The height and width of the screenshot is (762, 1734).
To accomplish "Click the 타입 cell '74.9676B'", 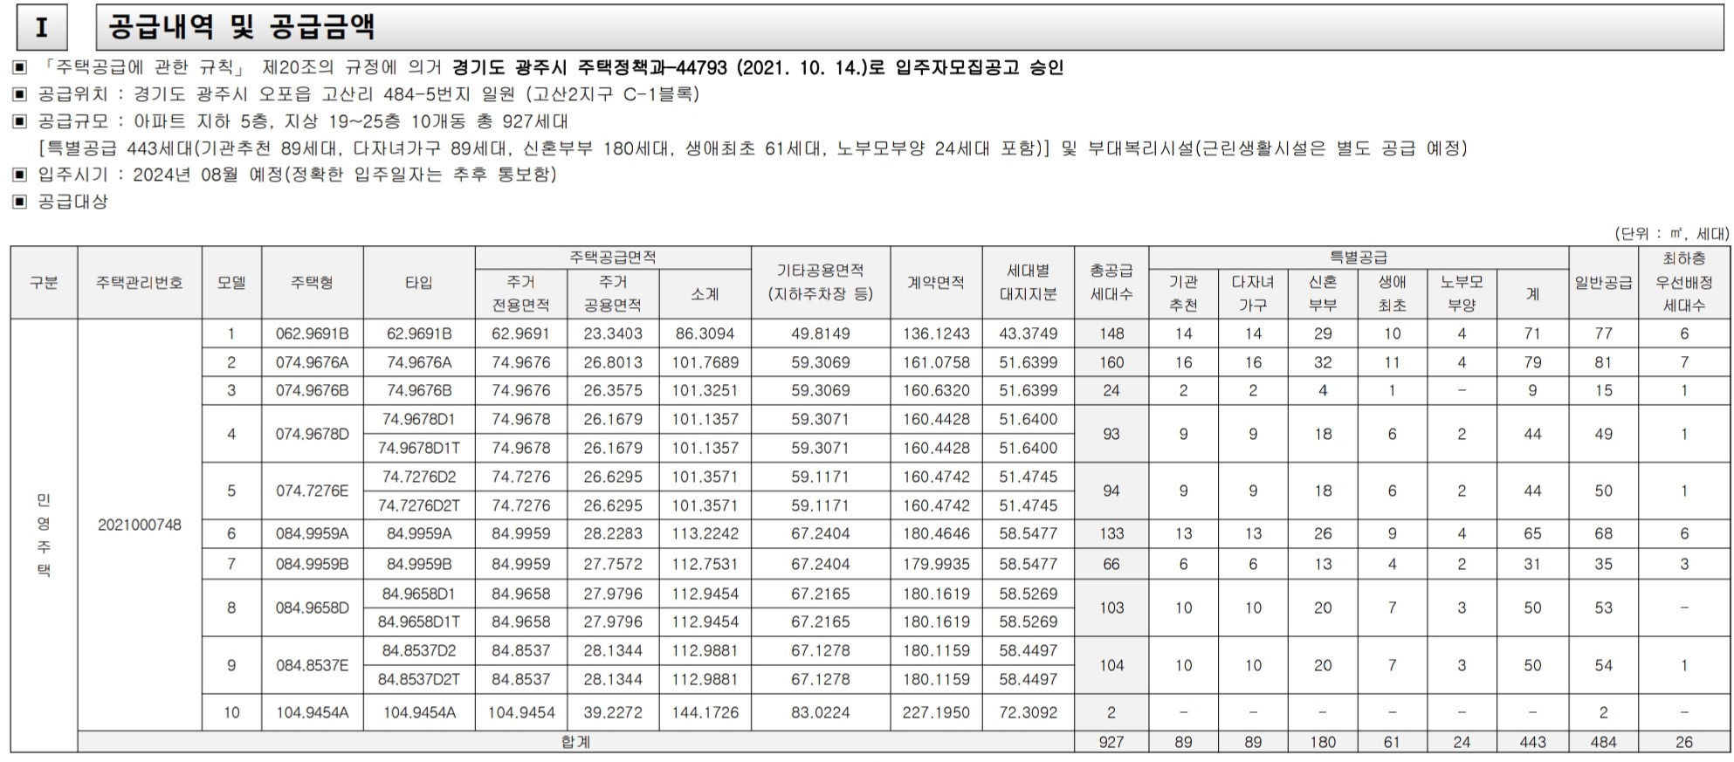I will (419, 390).
